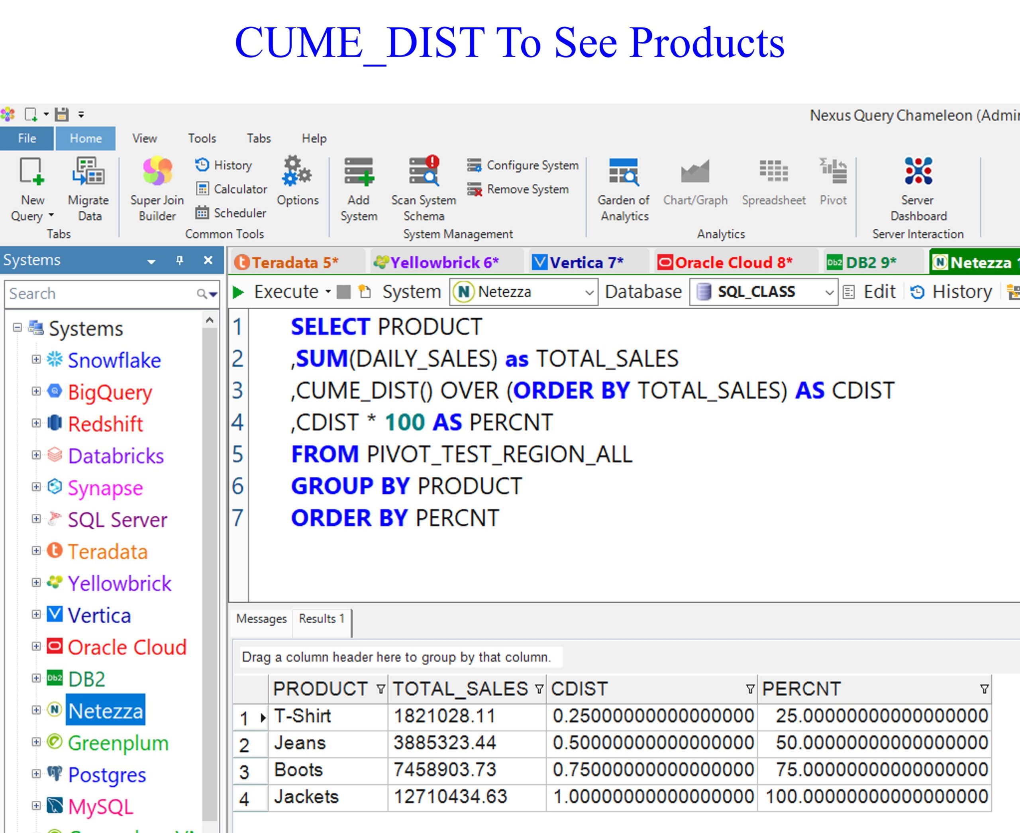The width and height of the screenshot is (1020, 833).
Task: Click the Stop query square button
Action: pyautogui.click(x=343, y=292)
